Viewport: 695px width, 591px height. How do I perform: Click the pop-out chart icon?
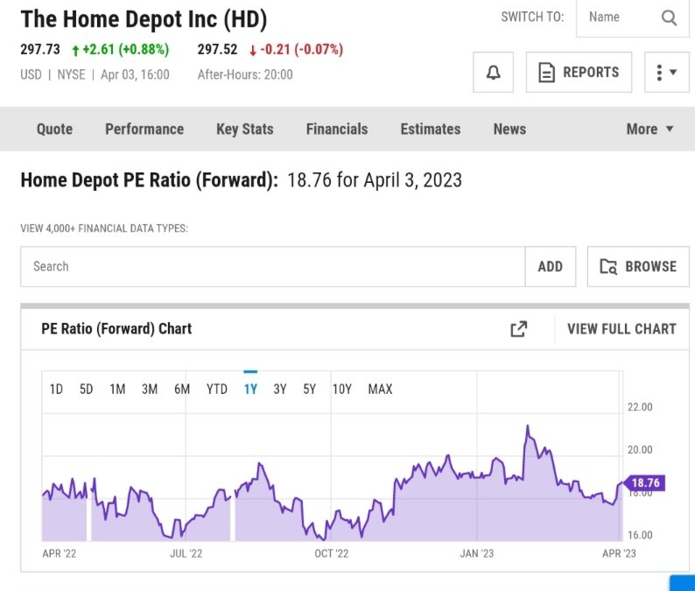tap(518, 329)
